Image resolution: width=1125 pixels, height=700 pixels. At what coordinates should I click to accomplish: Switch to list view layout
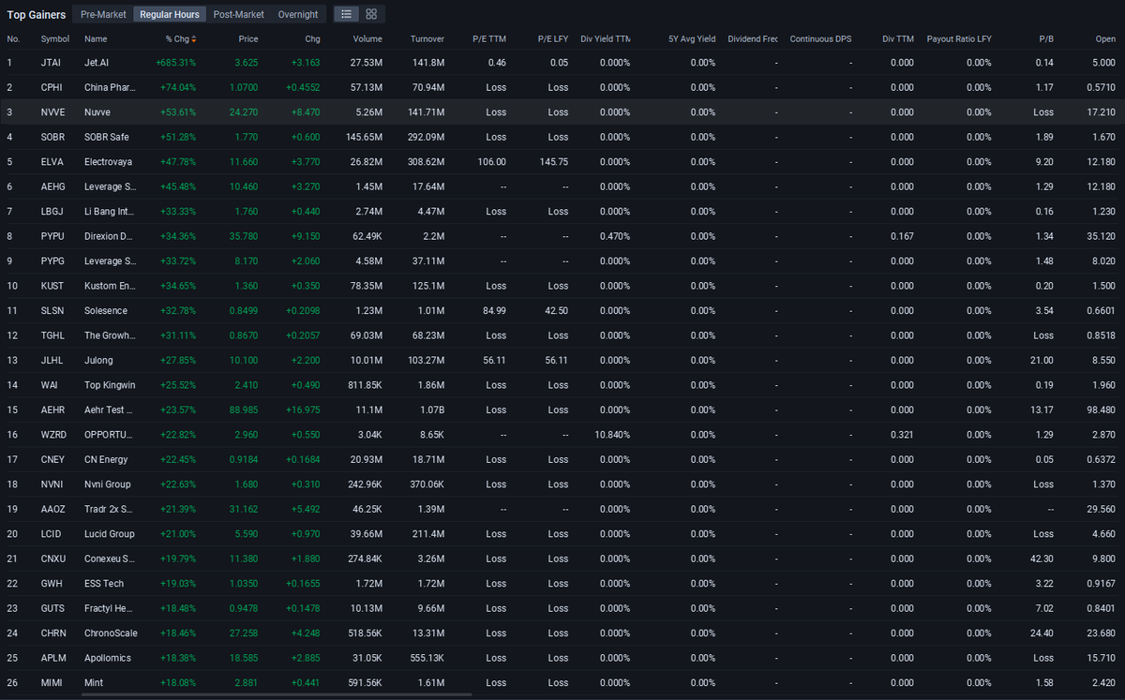347,14
